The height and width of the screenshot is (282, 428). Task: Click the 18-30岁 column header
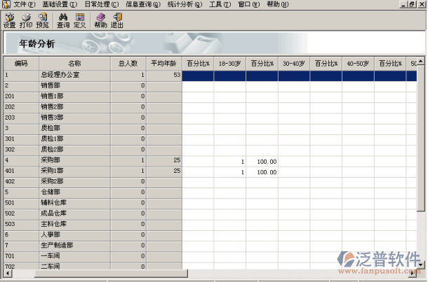pos(229,64)
